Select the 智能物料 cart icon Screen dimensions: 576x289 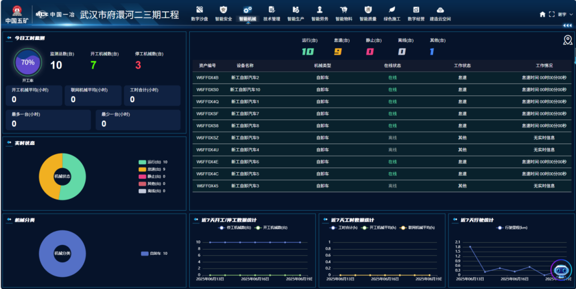click(x=343, y=10)
